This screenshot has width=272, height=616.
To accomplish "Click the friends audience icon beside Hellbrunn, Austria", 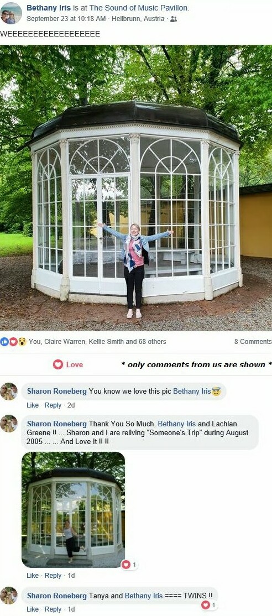I will tap(174, 19).
